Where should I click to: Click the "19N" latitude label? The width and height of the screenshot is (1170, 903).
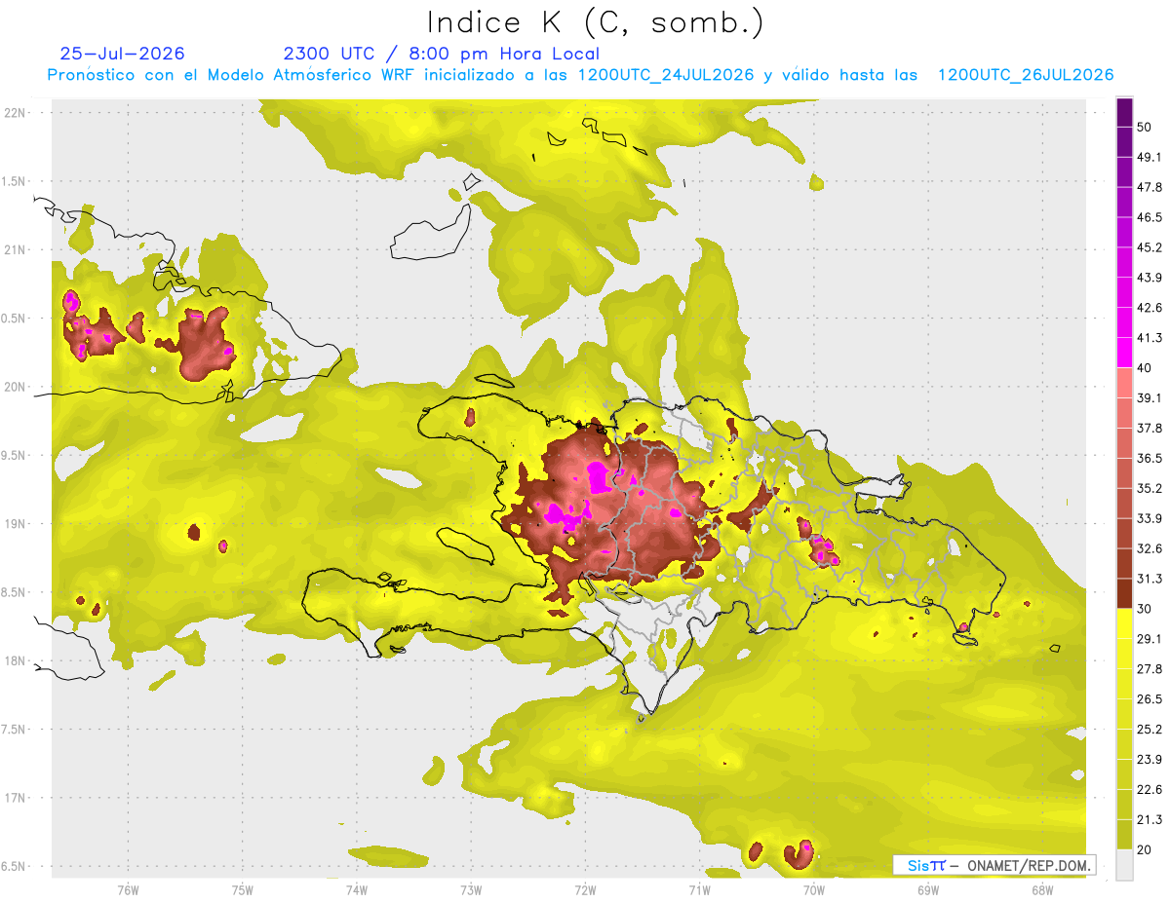pos(16,524)
